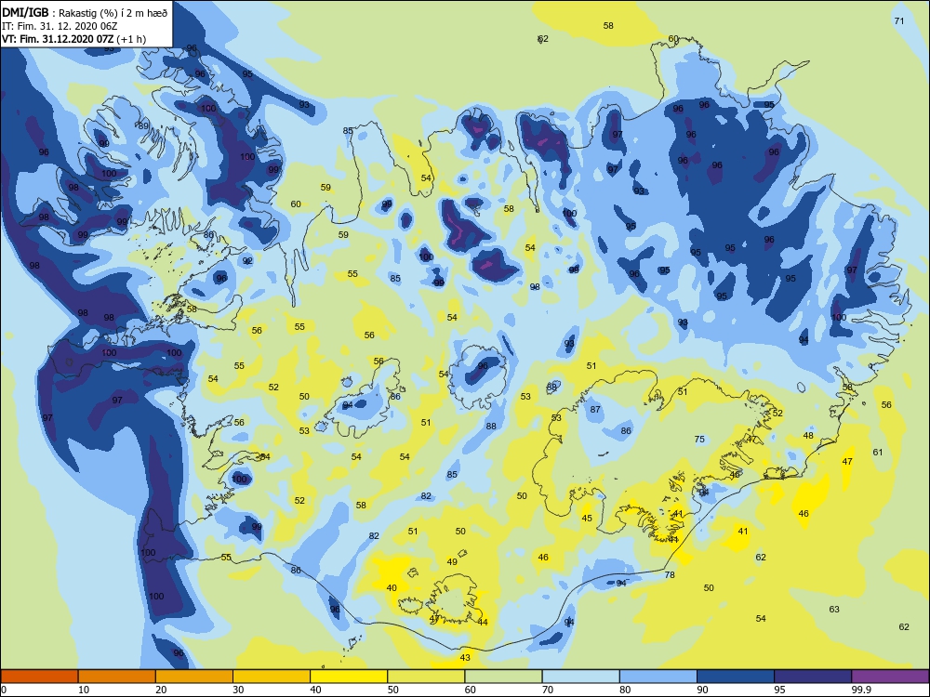Click the humidity value 63 on the map

coord(834,610)
